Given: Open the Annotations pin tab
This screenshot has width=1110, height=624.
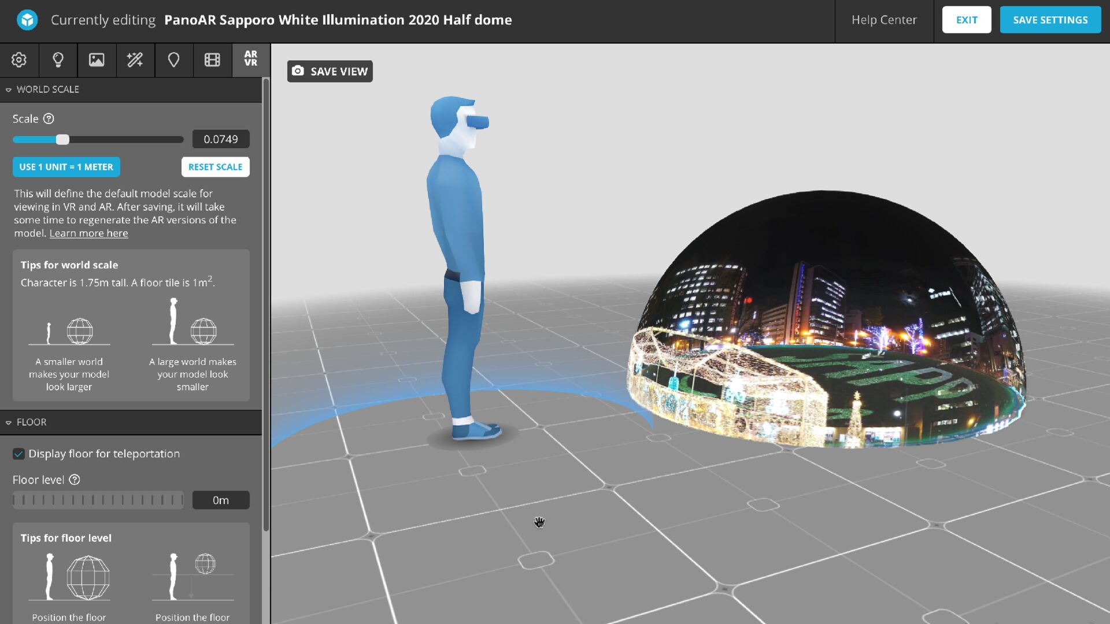Looking at the screenshot, I should coord(173,60).
